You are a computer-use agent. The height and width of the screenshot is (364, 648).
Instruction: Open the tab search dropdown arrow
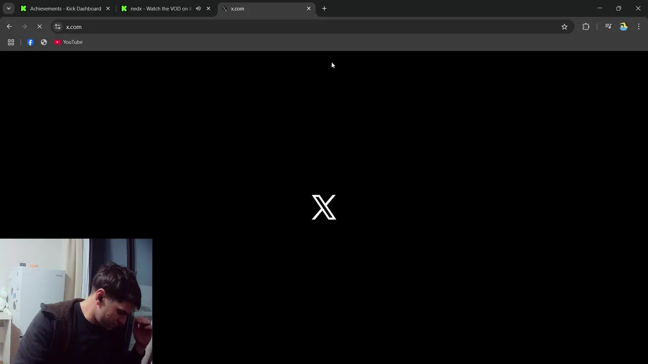click(x=9, y=9)
